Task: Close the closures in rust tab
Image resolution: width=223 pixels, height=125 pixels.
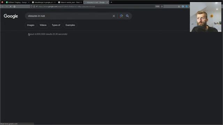Action: pos(107,2)
